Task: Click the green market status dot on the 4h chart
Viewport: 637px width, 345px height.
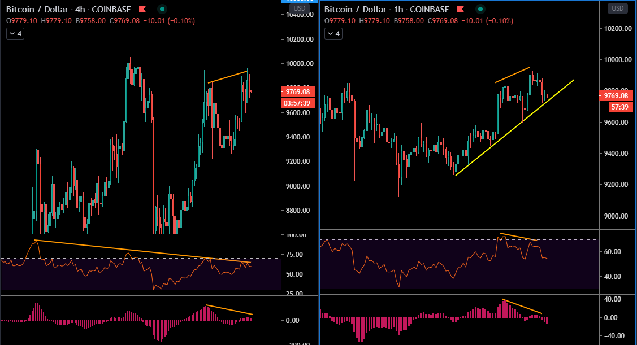Action: pos(162,9)
